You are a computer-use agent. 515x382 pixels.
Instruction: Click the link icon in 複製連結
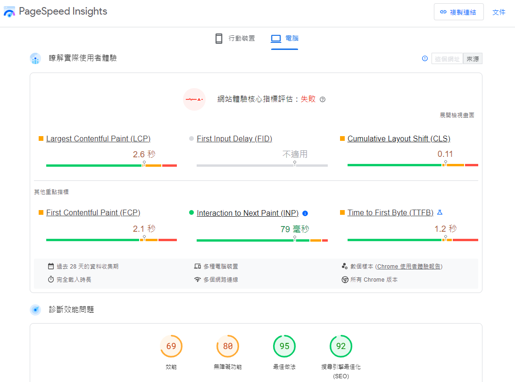coord(443,12)
